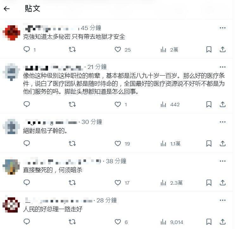Open the red avatar's profile at top

coord(11,33)
